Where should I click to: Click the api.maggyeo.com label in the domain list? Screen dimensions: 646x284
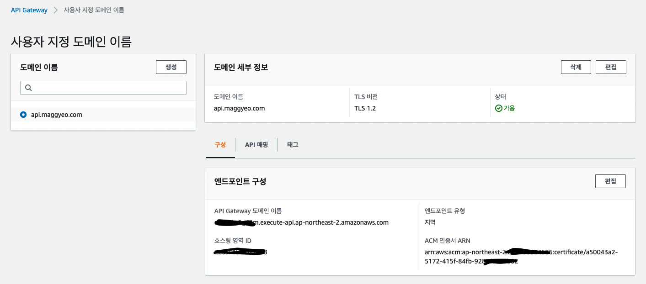click(x=56, y=115)
